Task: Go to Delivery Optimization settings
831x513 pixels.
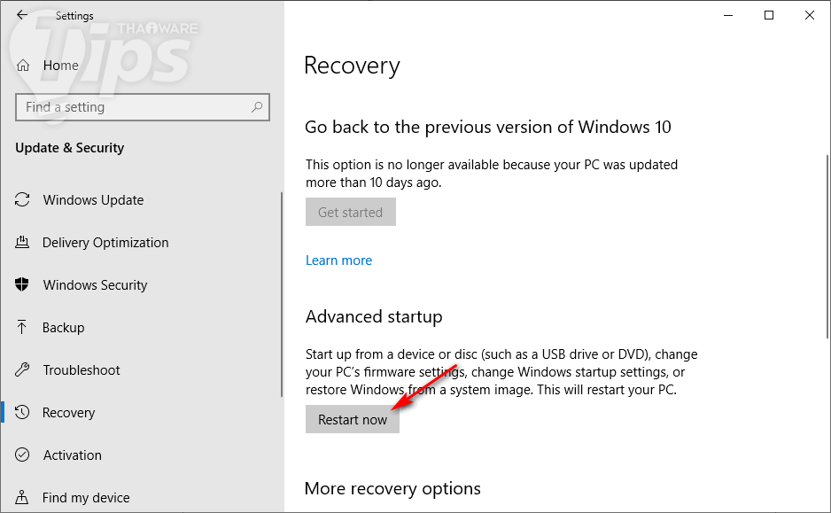Action: point(105,243)
